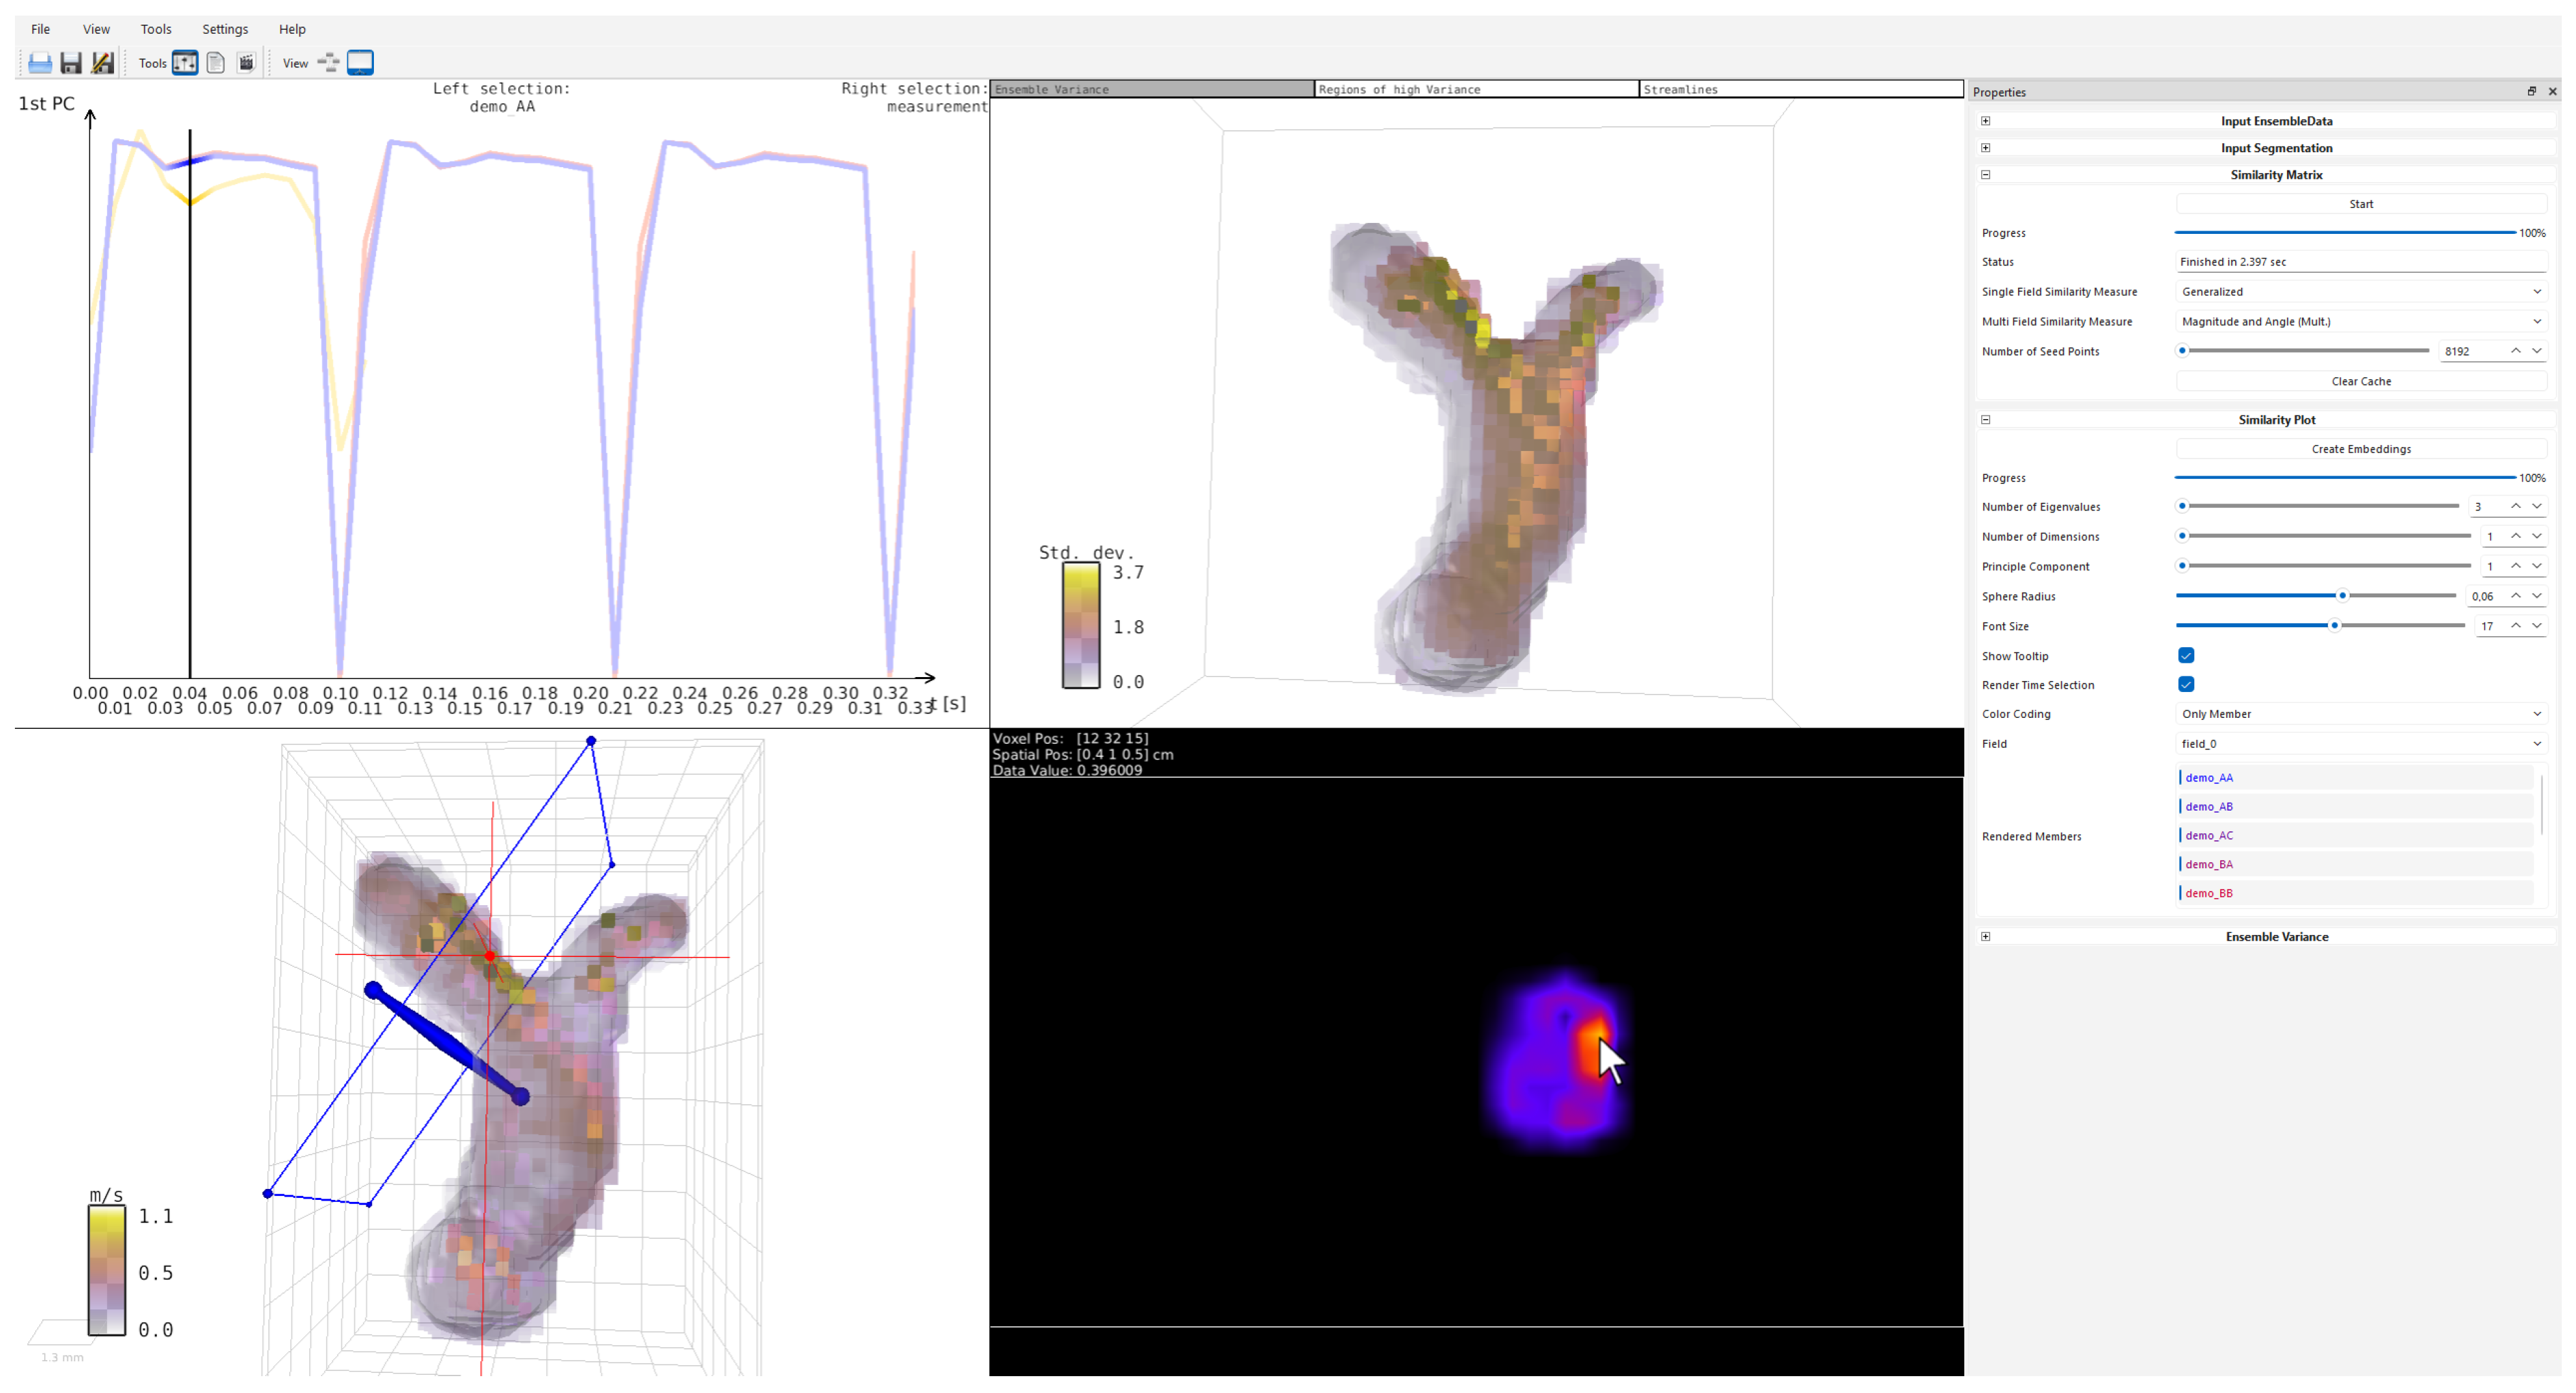Close the Properties panel
2576x1393 pixels.
tap(2553, 91)
